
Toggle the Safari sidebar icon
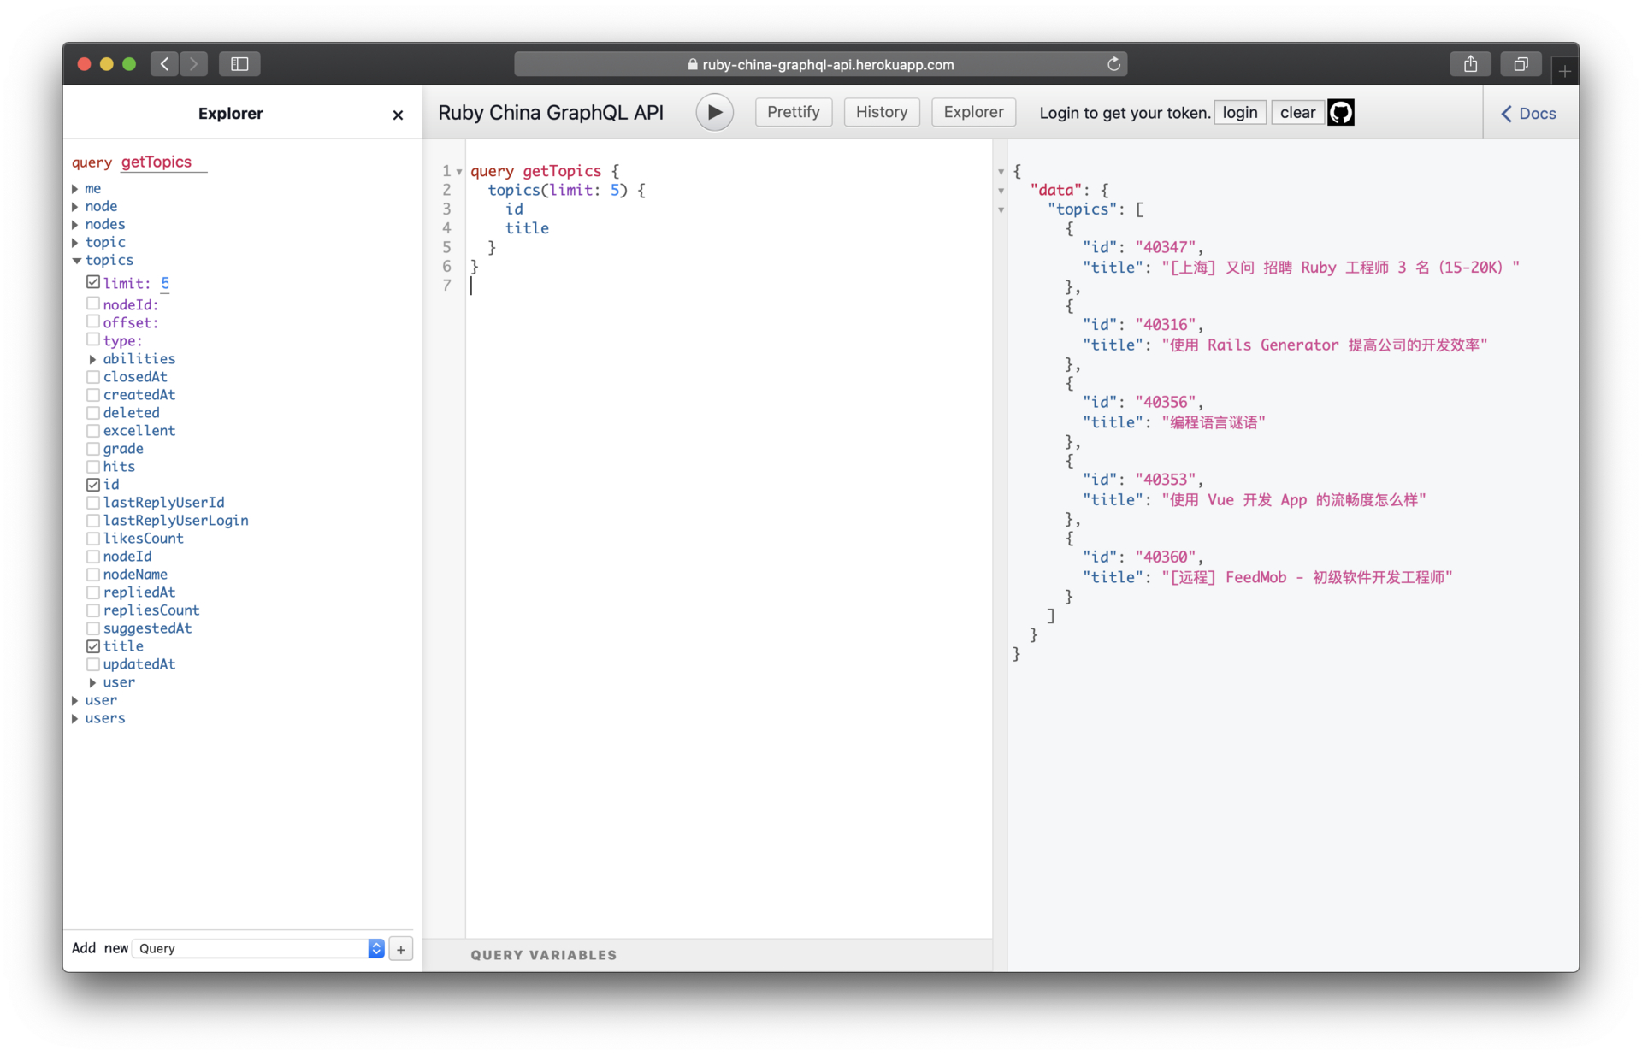(239, 63)
